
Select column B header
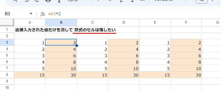(x=61, y=23)
